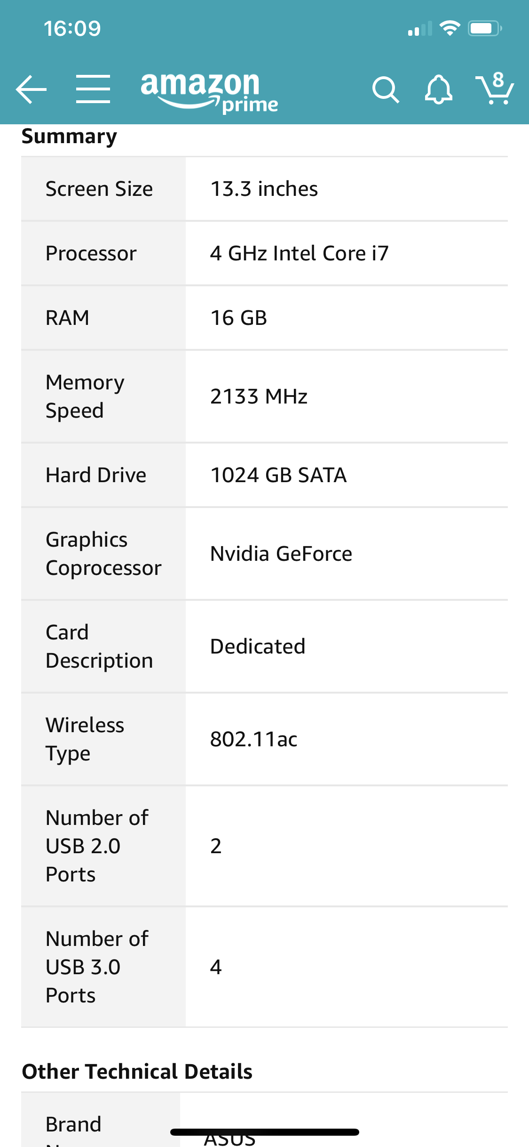Open the hamburger menu

[x=93, y=89]
